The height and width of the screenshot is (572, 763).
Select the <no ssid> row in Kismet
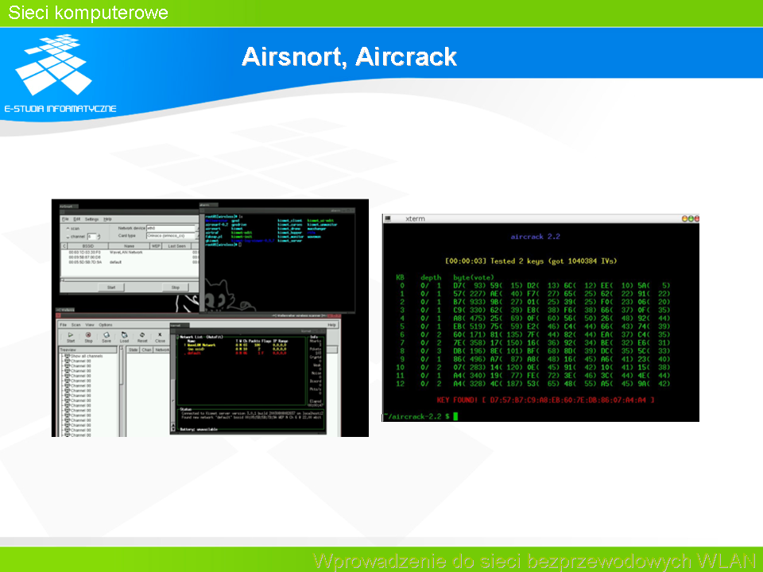pyautogui.click(x=238, y=349)
